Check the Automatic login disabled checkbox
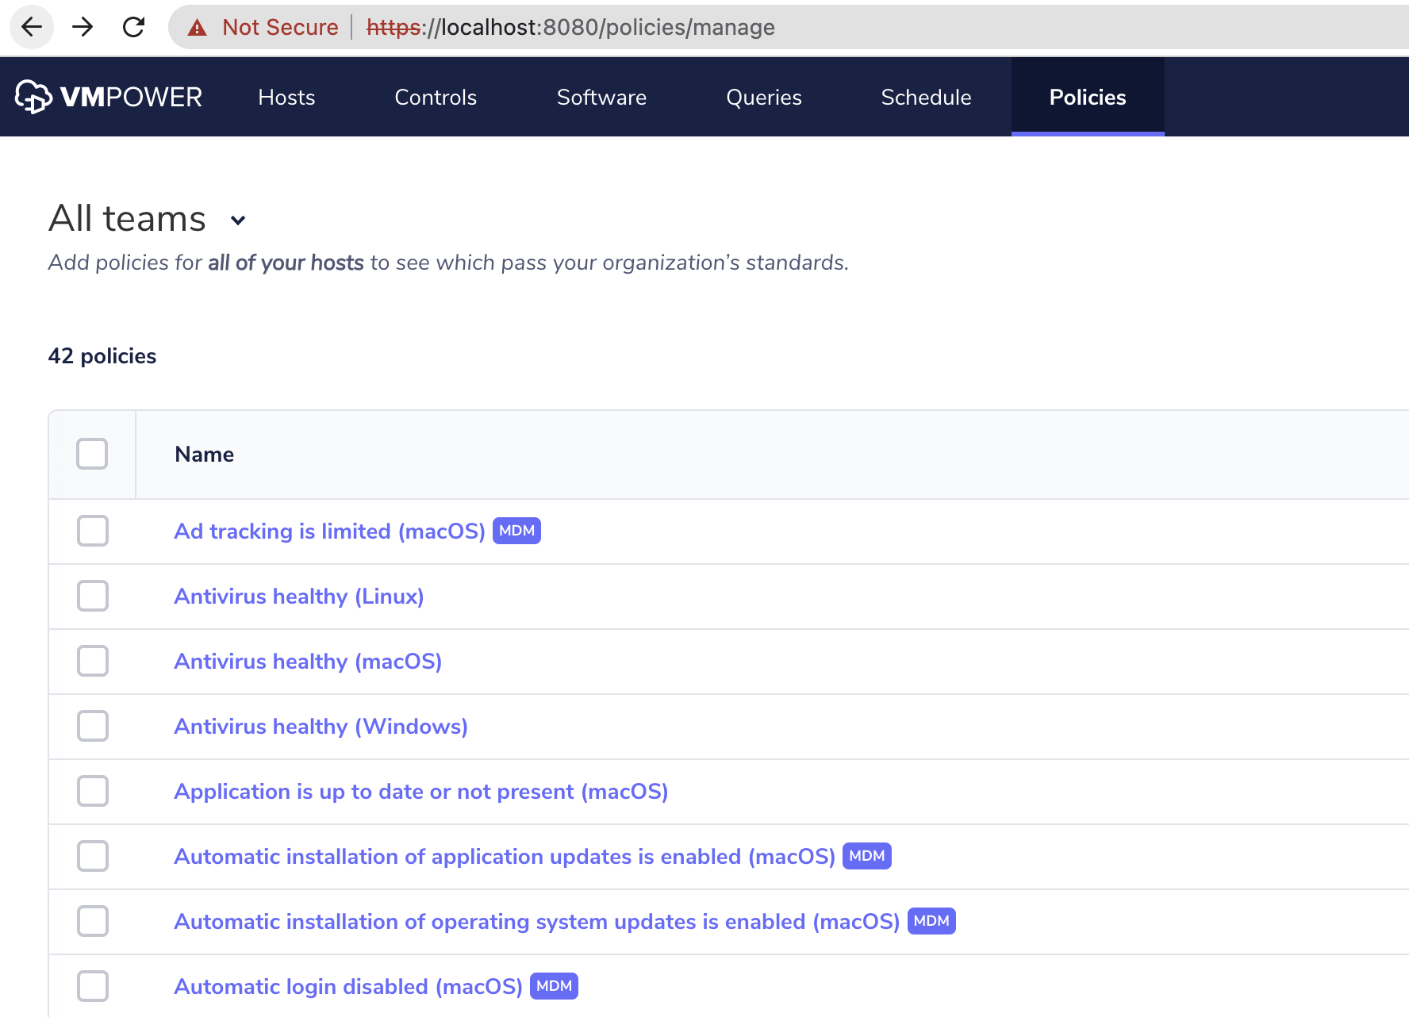The height and width of the screenshot is (1017, 1409). click(x=93, y=986)
